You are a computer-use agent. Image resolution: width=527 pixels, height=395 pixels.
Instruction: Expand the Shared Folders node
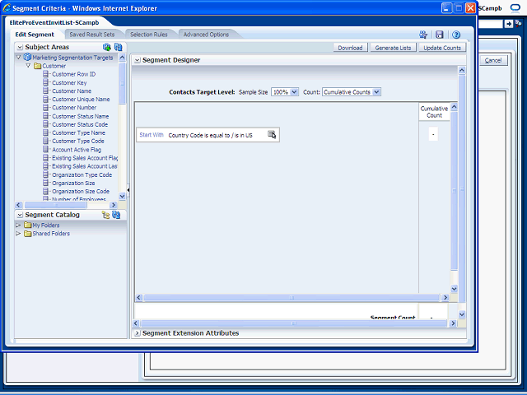(x=18, y=234)
